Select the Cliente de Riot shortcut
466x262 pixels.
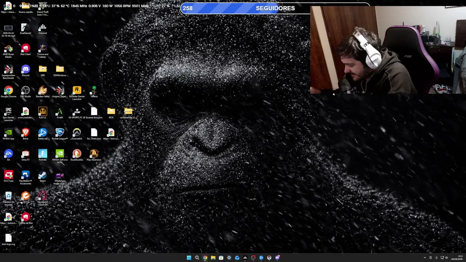click(25, 218)
